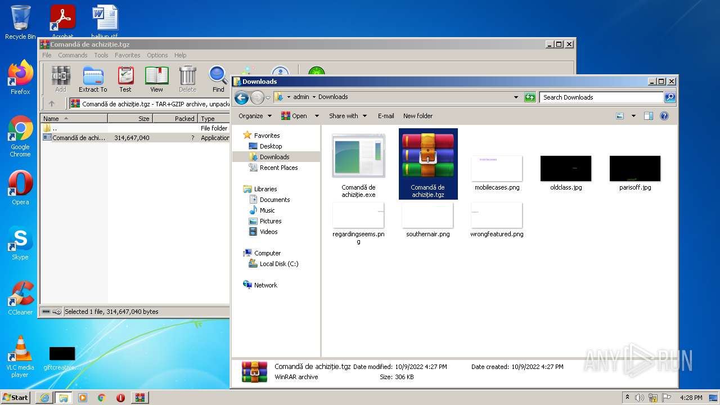Select Opera desktop shortcut
The height and width of the screenshot is (405, 720).
[20, 188]
